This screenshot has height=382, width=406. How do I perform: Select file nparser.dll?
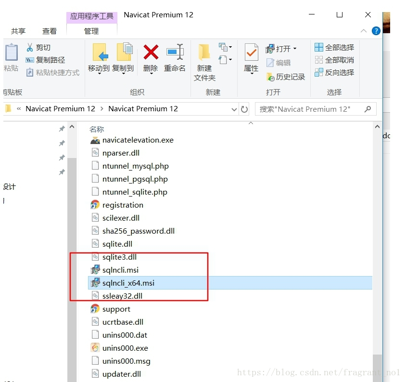(121, 153)
